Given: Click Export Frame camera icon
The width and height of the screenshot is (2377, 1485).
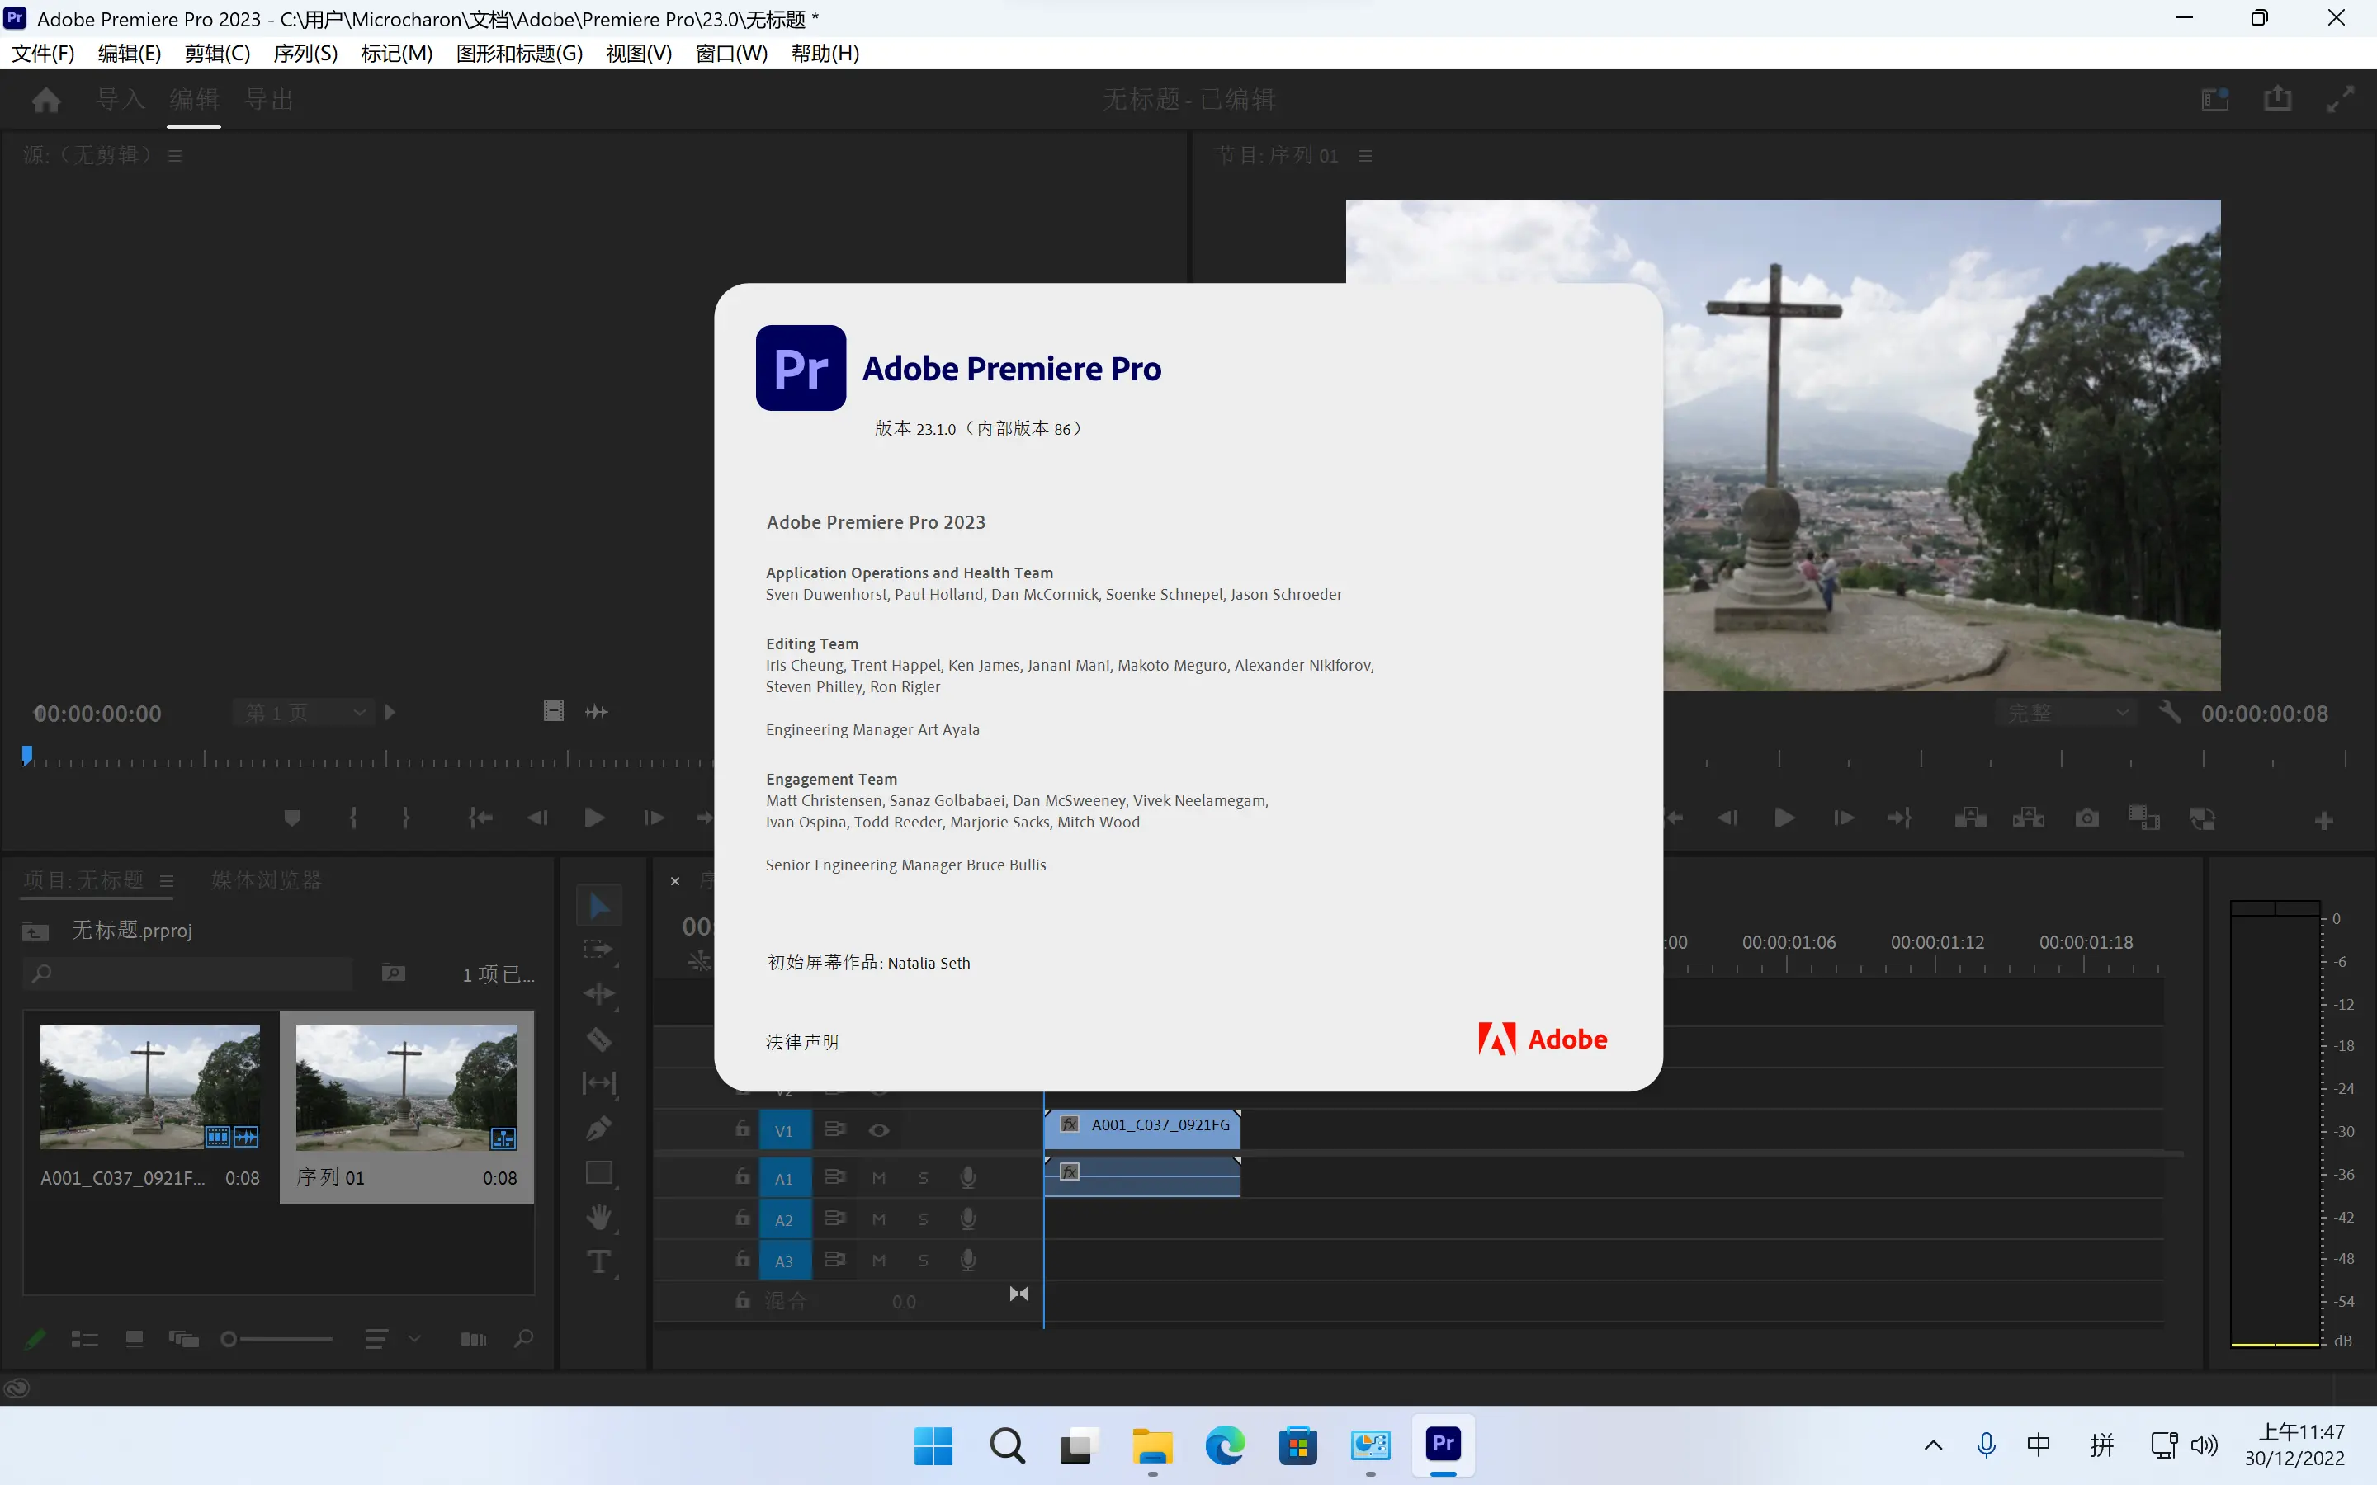Looking at the screenshot, I should [x=2087, y=818].
